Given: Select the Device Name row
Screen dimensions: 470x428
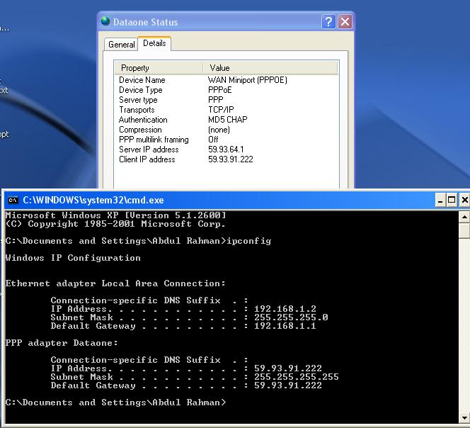Looking at the screenshot, I should [x=227, y=80].
